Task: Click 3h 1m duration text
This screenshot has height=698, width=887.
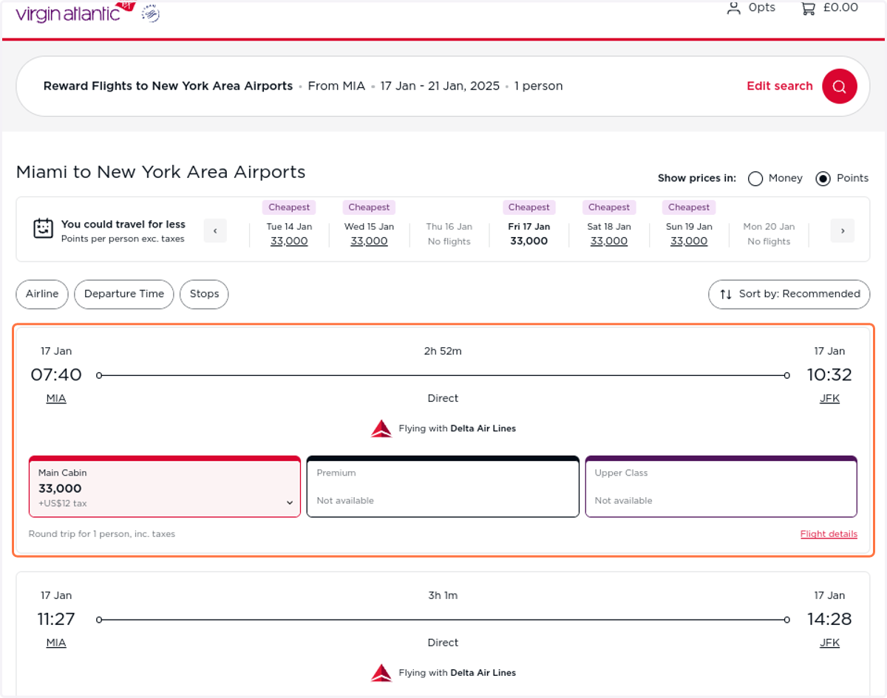Action: pos(443,595)
